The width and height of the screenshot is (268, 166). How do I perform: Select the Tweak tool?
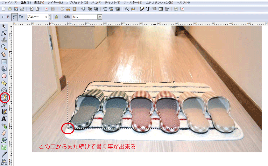[4, 40]
